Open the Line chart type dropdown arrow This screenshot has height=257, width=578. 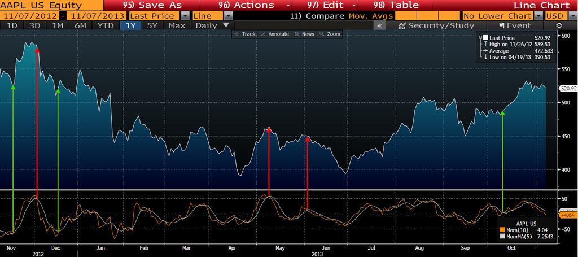click(x=229, y=16)
